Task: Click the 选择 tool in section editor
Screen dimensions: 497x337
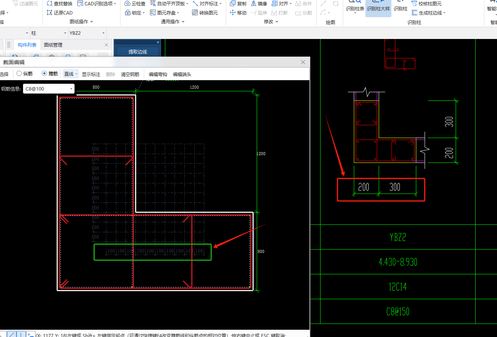Action: pyautogui.click(x=4, y=74)
